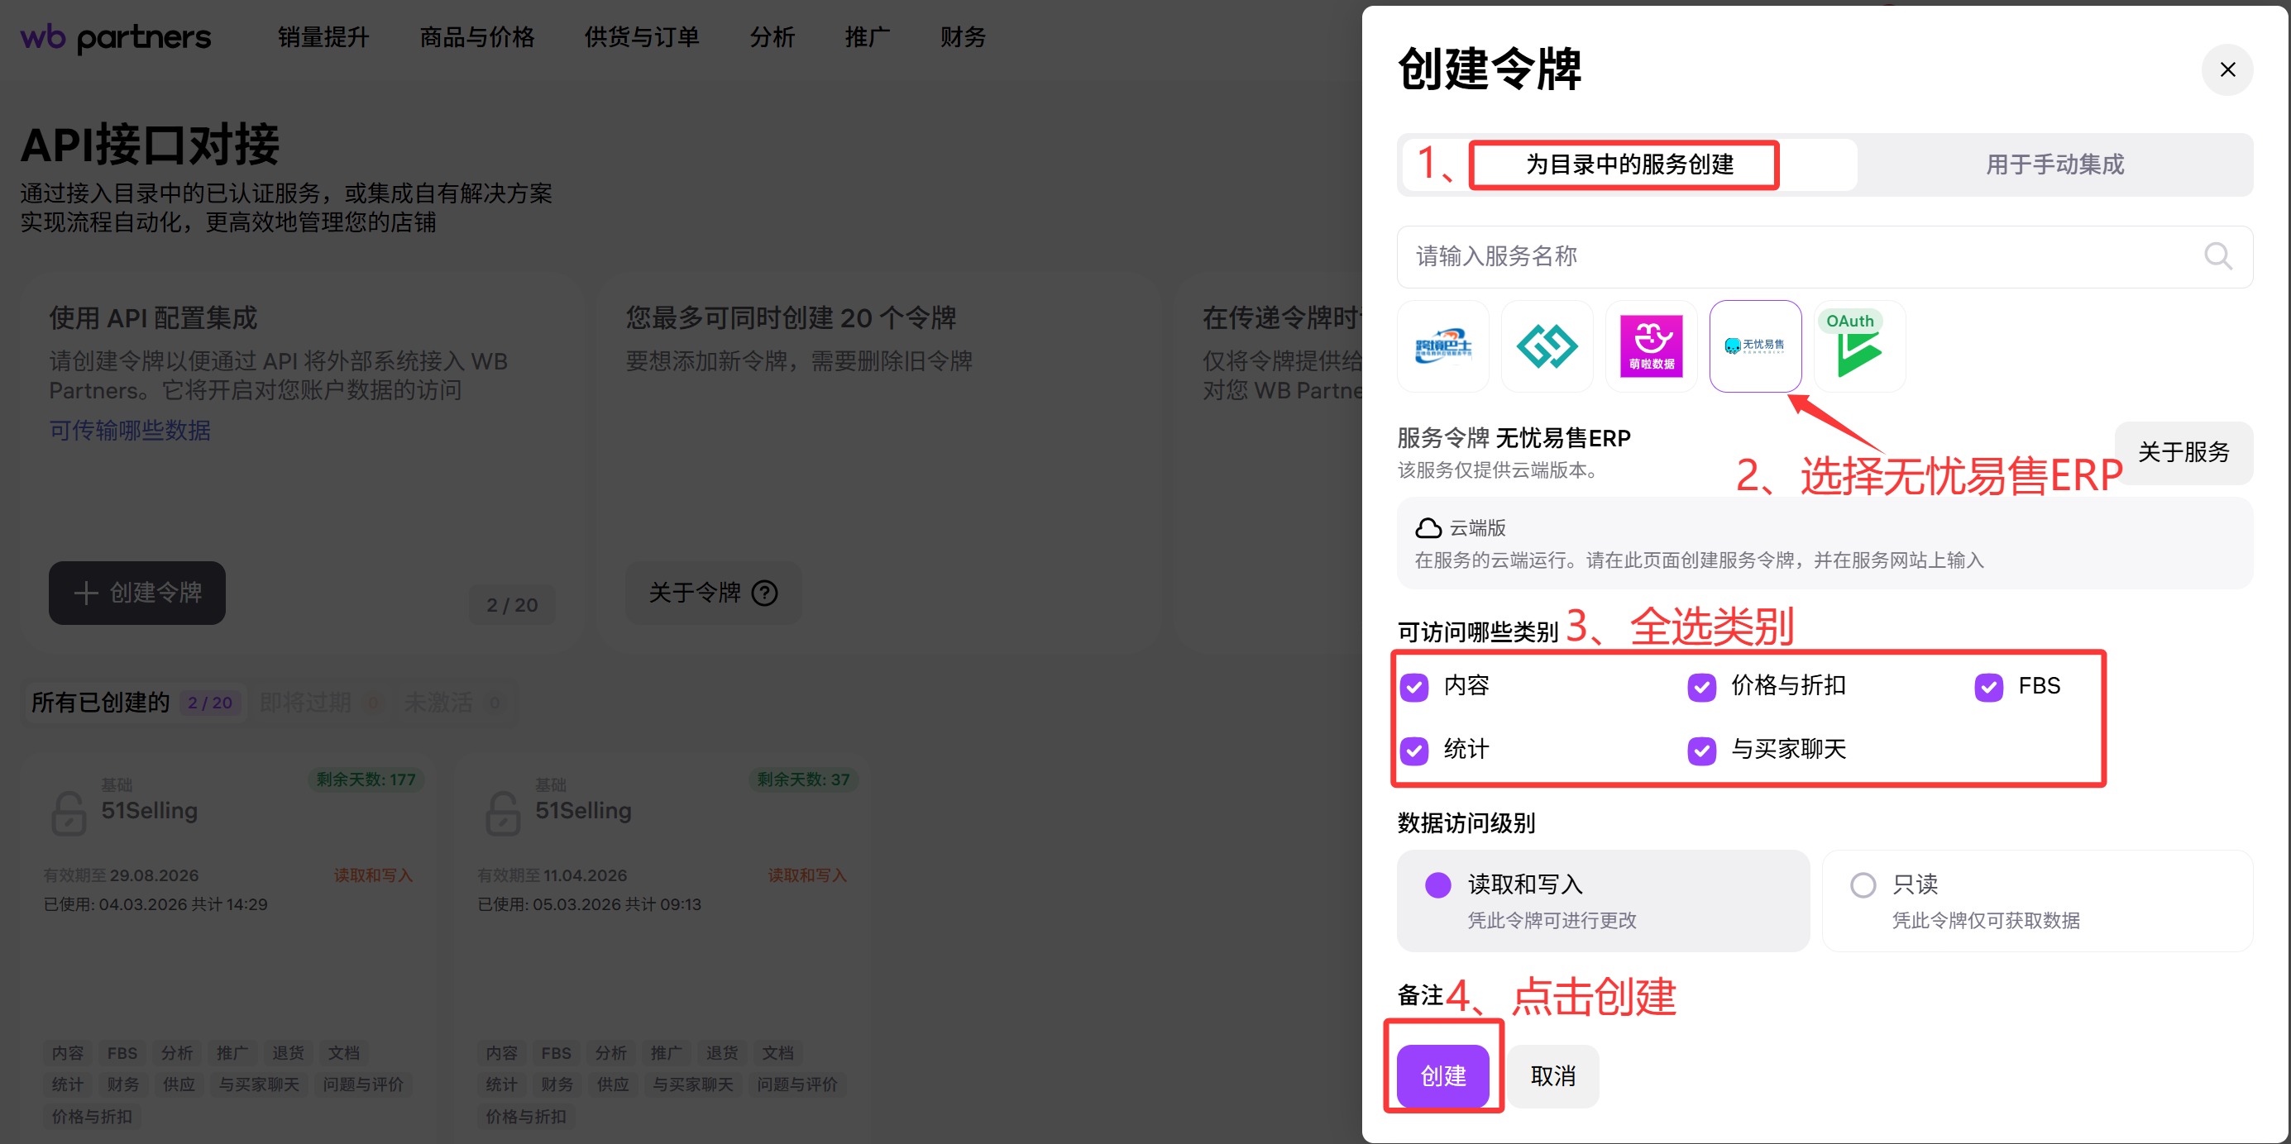Screen dimensions: 2291x1144
Task: Switch to 用于手动集成 tab
Action: coord(2054,164)
